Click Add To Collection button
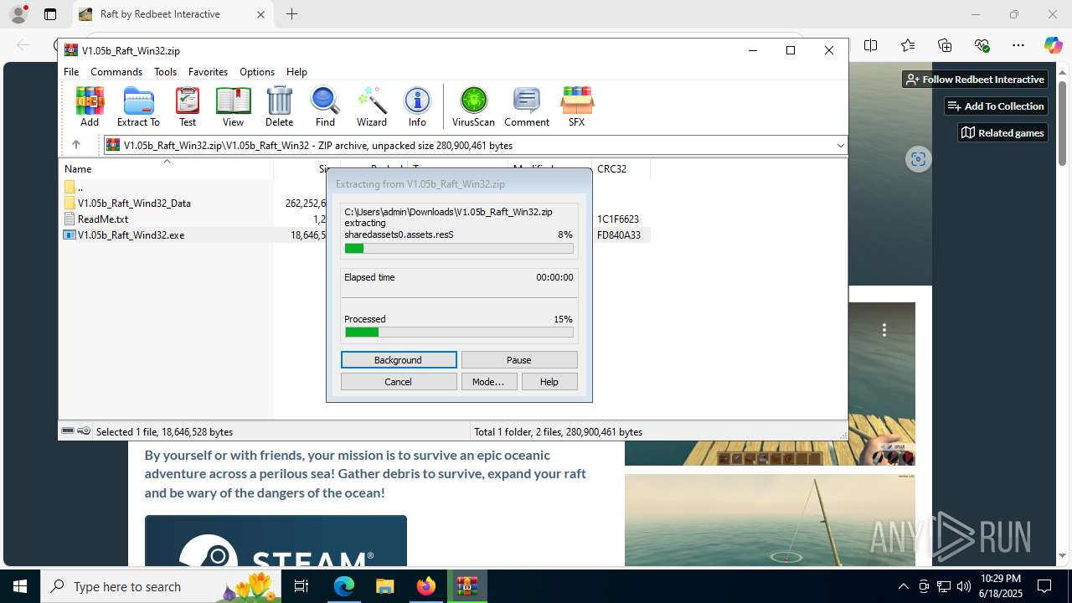The height and width of the screenshot is (603, 1072). coord(996,106)
